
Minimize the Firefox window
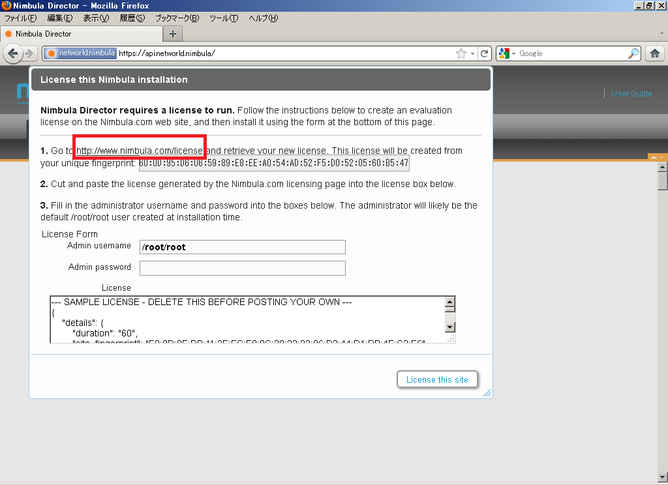click(638, 5)
